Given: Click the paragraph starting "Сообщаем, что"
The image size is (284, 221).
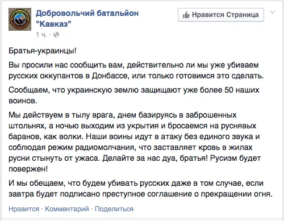Looking at the screenshot, I should (x=134, y=95).
